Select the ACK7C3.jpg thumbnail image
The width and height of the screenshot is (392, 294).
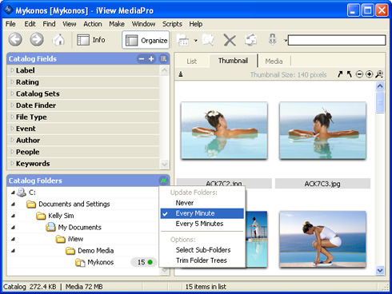[322, 131]
